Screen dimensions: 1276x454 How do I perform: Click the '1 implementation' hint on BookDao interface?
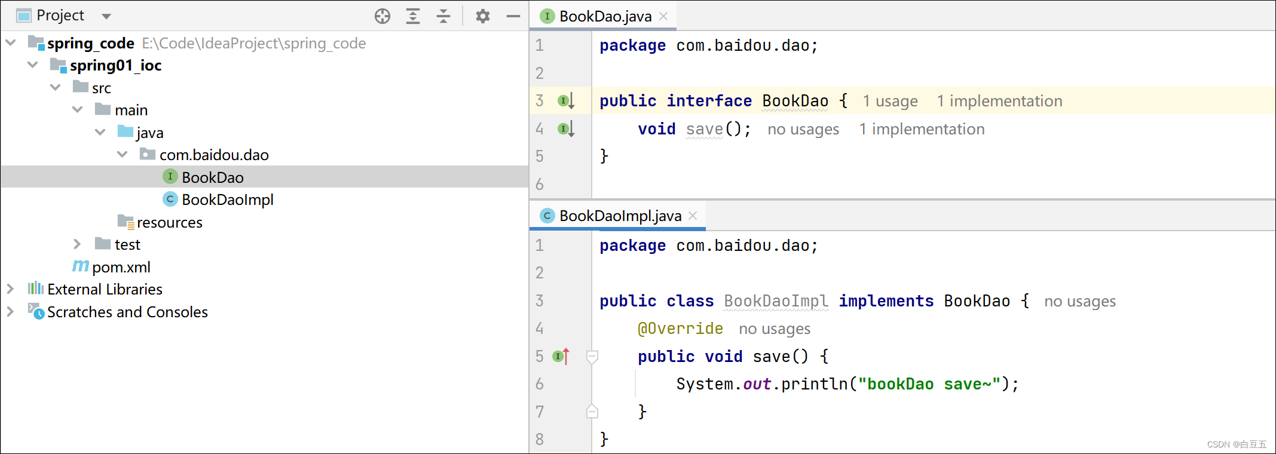coord(999,101)
